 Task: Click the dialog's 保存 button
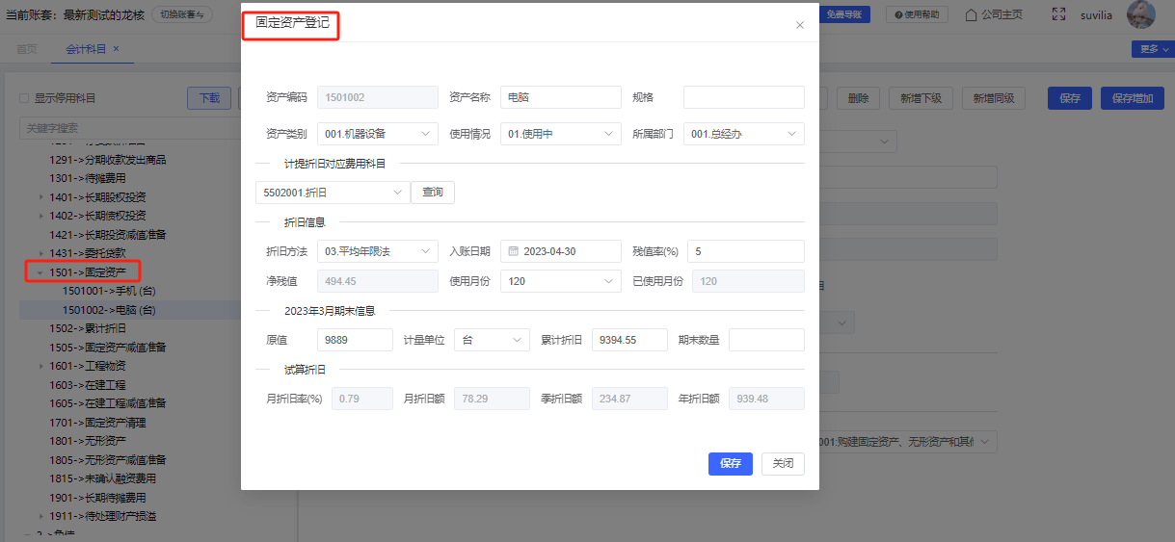(x=730, y=463)
